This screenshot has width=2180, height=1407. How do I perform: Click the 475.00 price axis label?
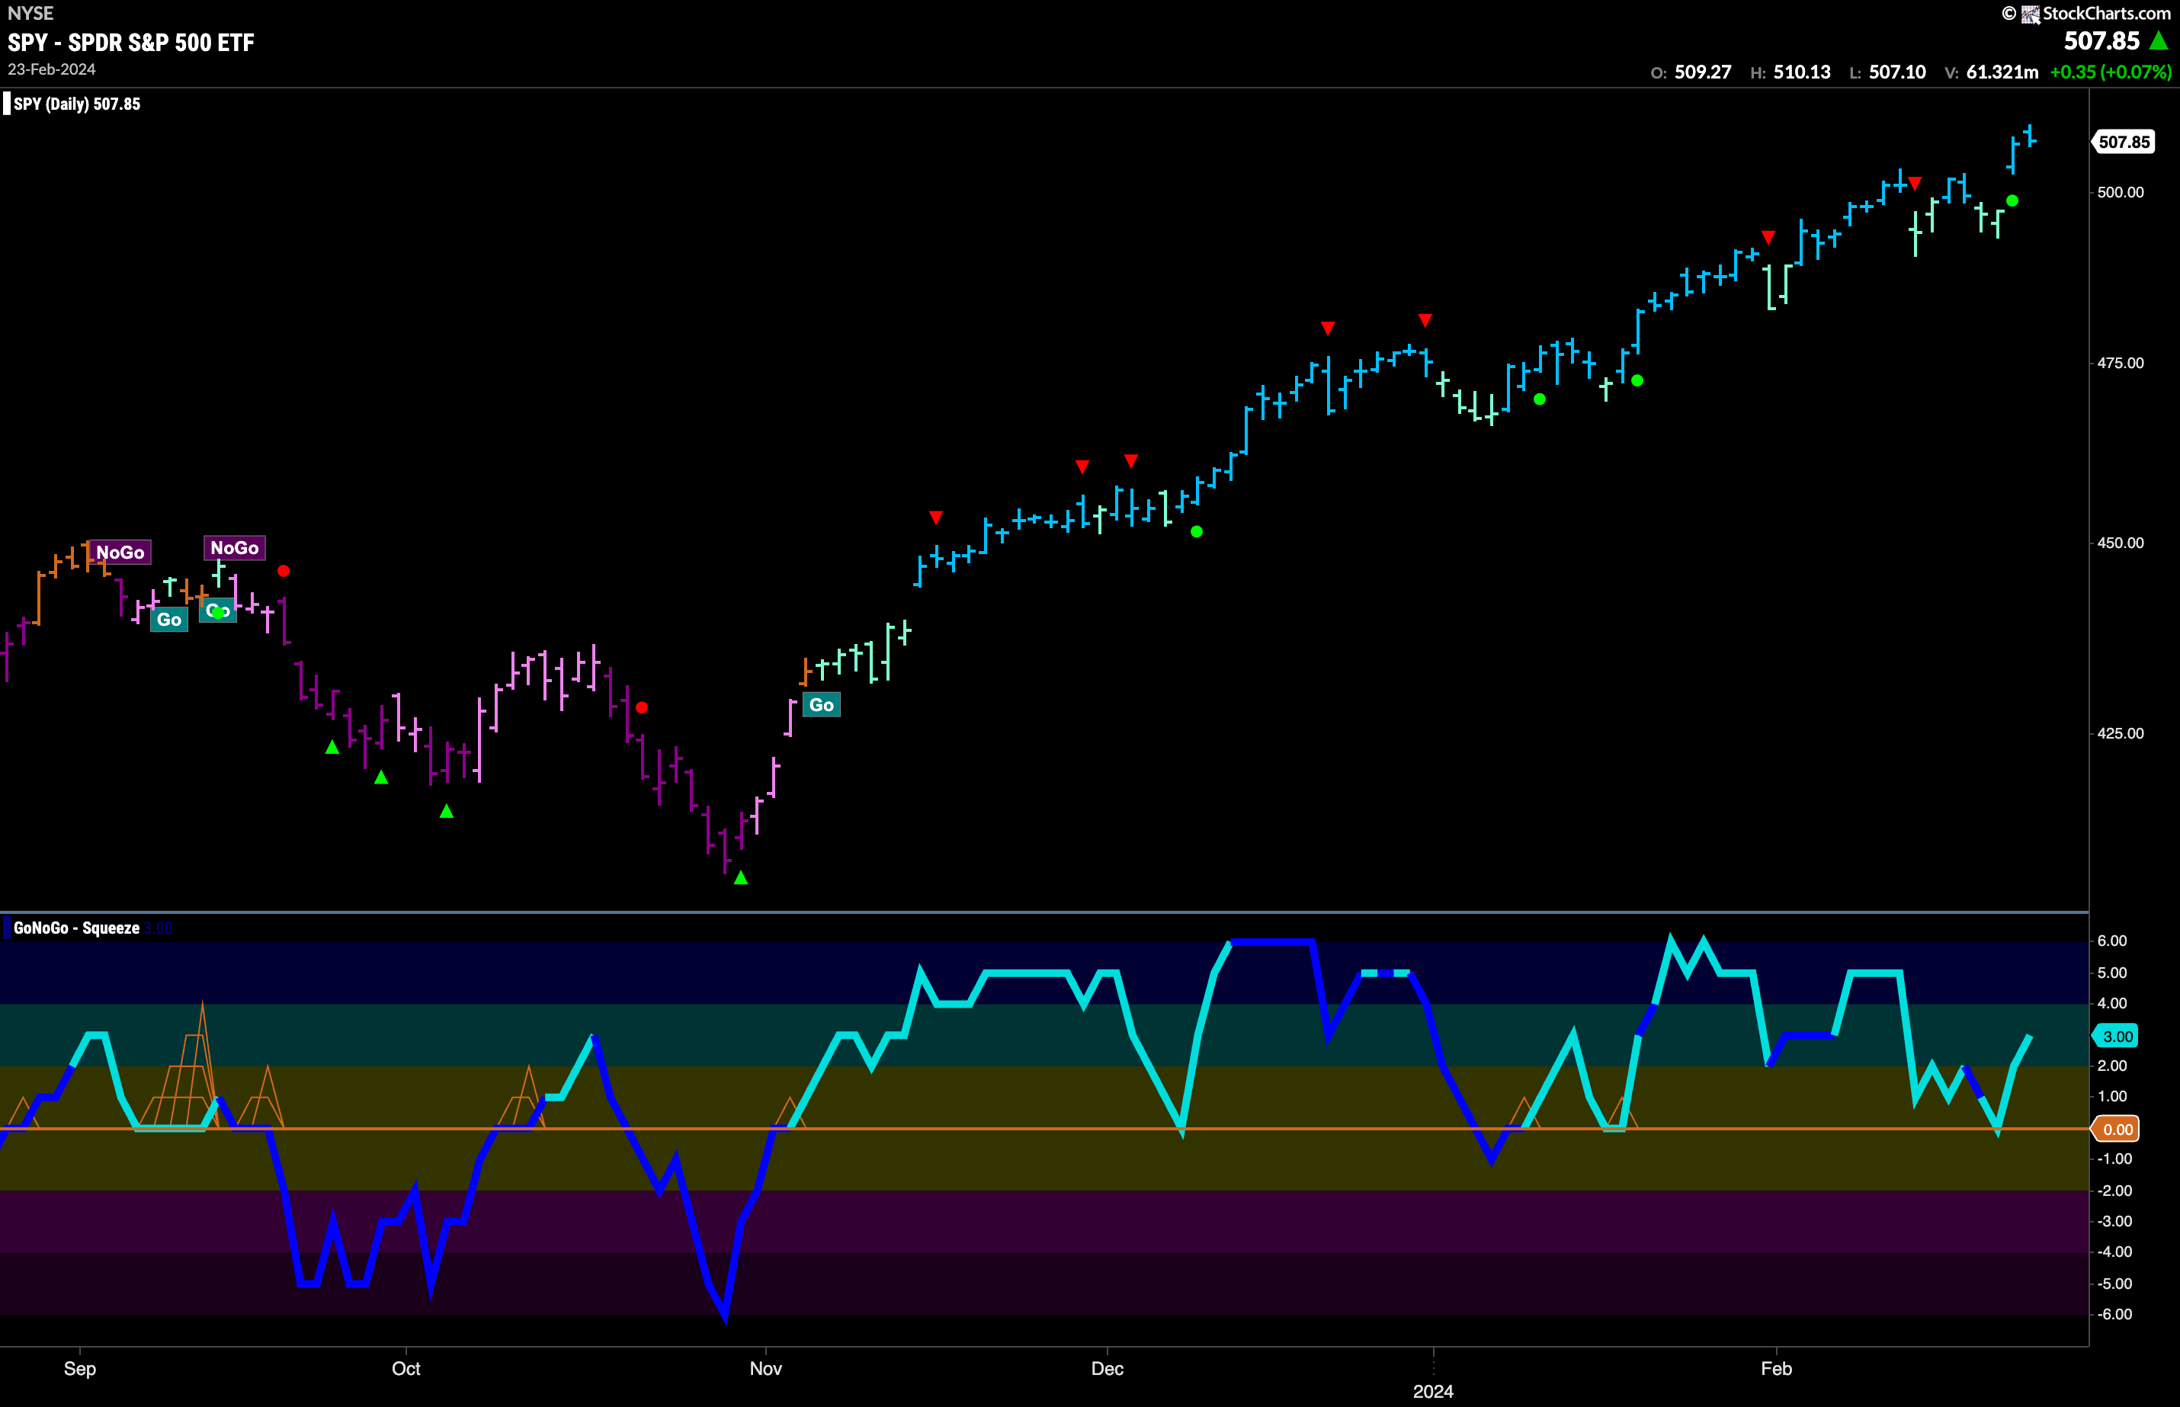(x=2121, y=363)
